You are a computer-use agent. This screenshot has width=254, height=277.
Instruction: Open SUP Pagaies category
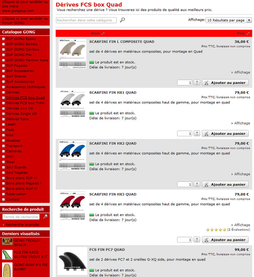click(x=17, y=65)
